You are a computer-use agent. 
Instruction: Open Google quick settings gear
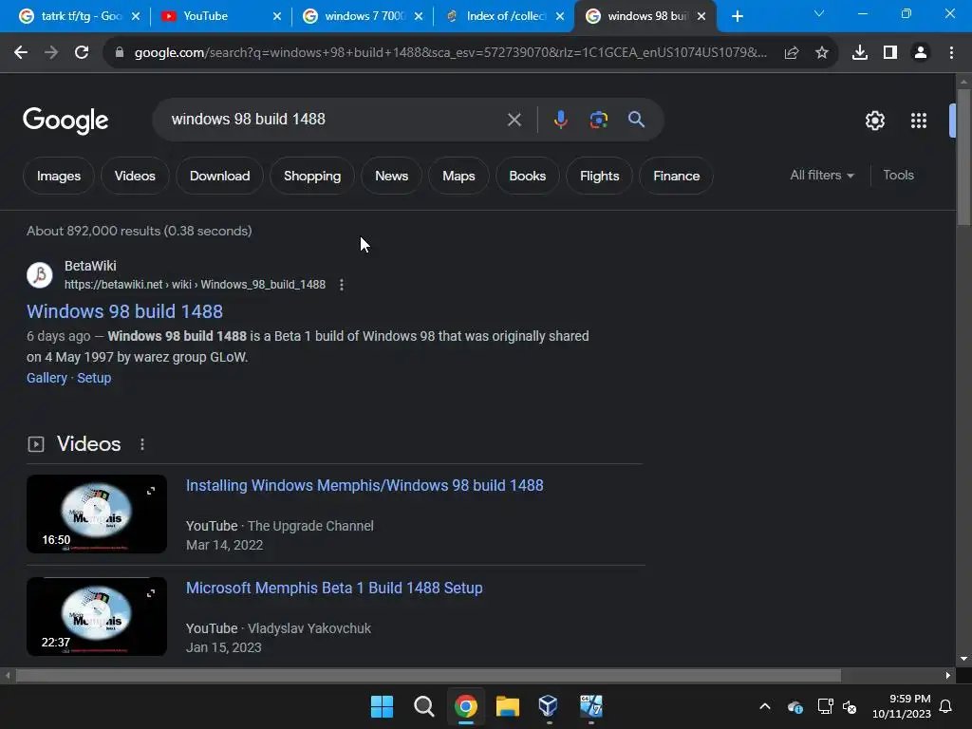coord(874,121)
